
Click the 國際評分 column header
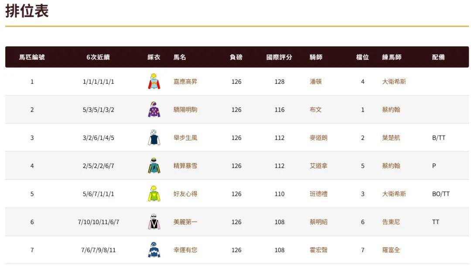[x=279, y=57]
